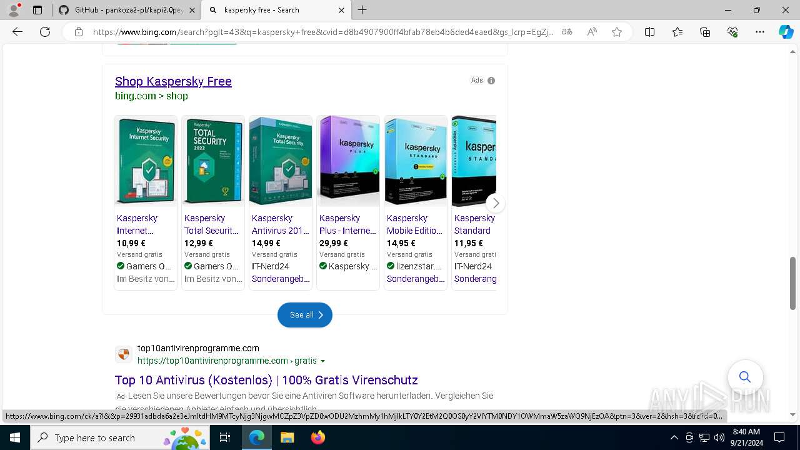Click the 29,99 € price text

tap(334, 243)
